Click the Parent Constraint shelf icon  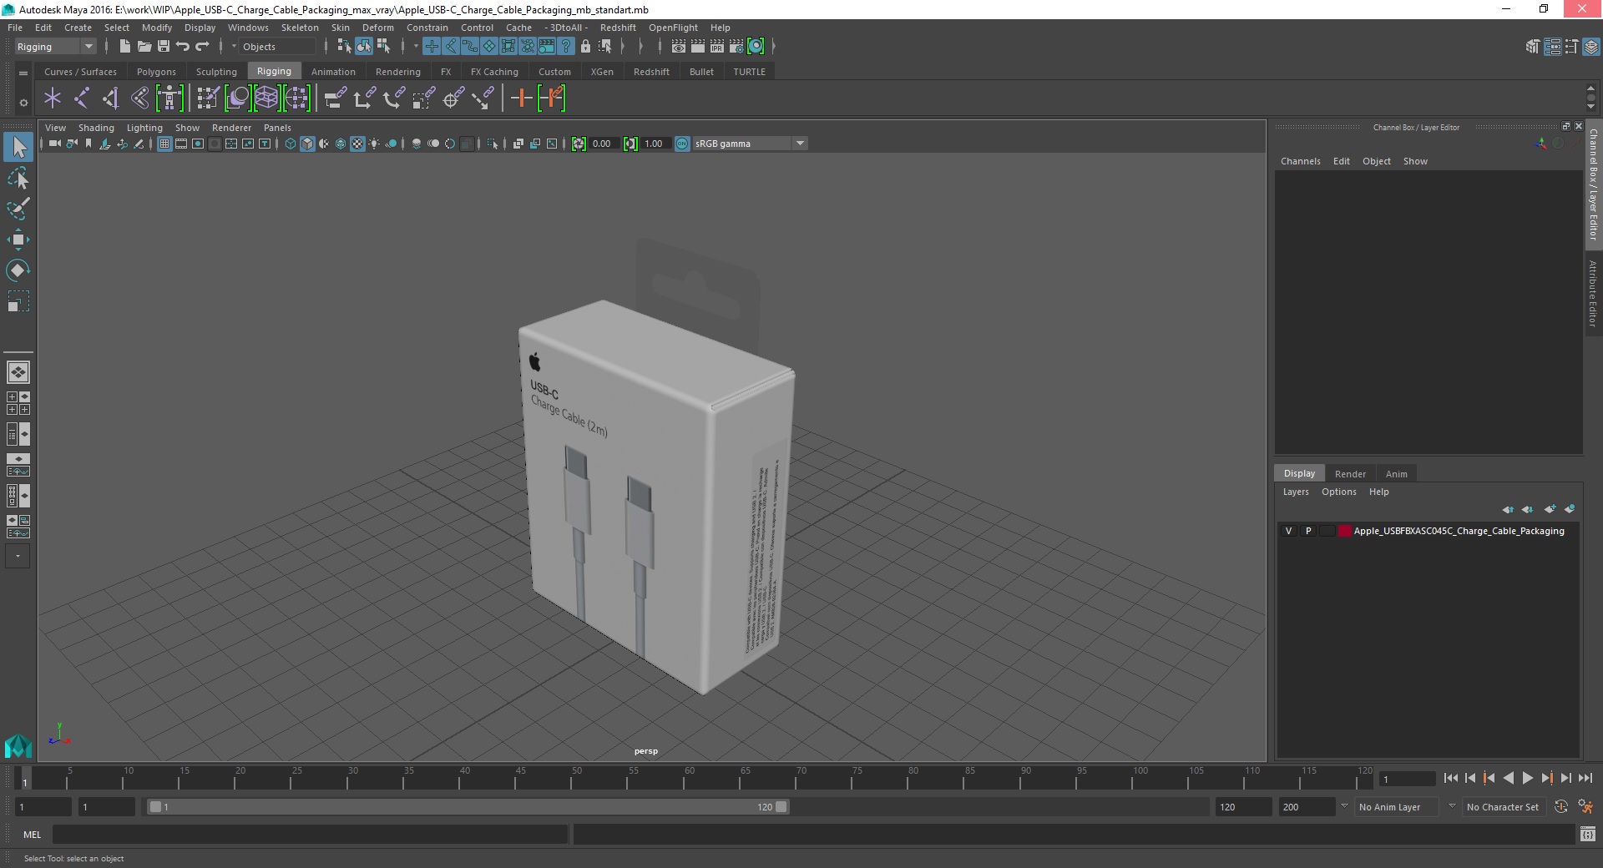[336, 98]
